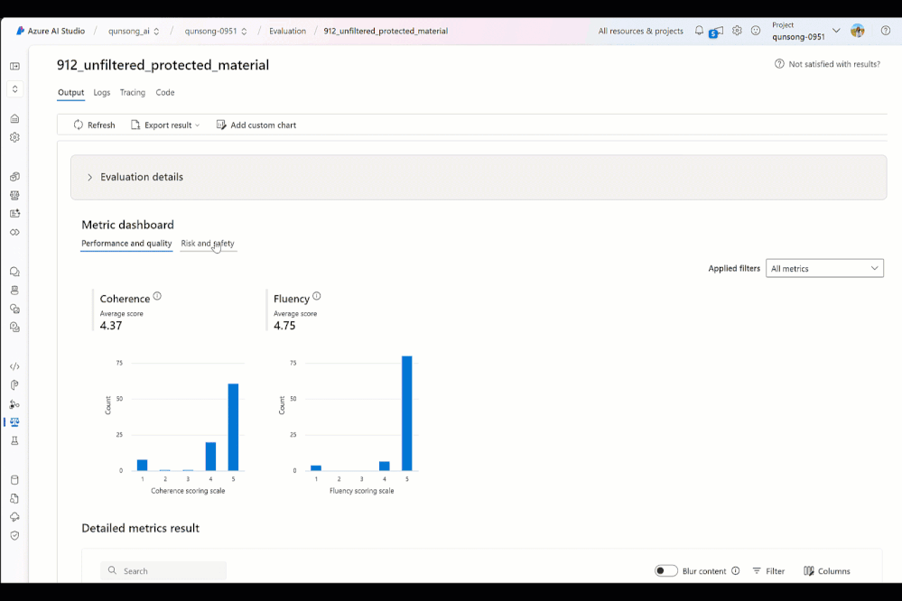Click the Coherence average score 4.37

[x=111, y=326]
